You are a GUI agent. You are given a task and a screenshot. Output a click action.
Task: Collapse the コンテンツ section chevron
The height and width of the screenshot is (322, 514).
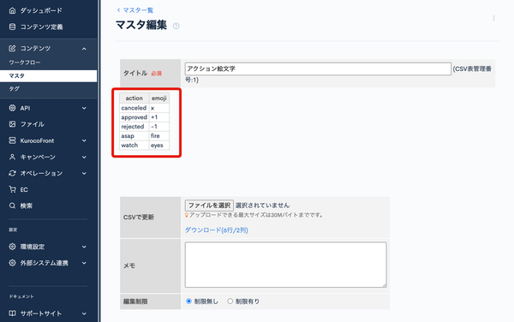coord(84,49)
